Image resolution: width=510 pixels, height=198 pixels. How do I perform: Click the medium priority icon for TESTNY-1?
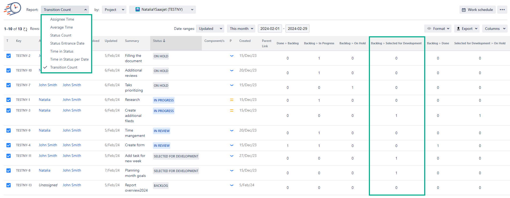point(232,100)
